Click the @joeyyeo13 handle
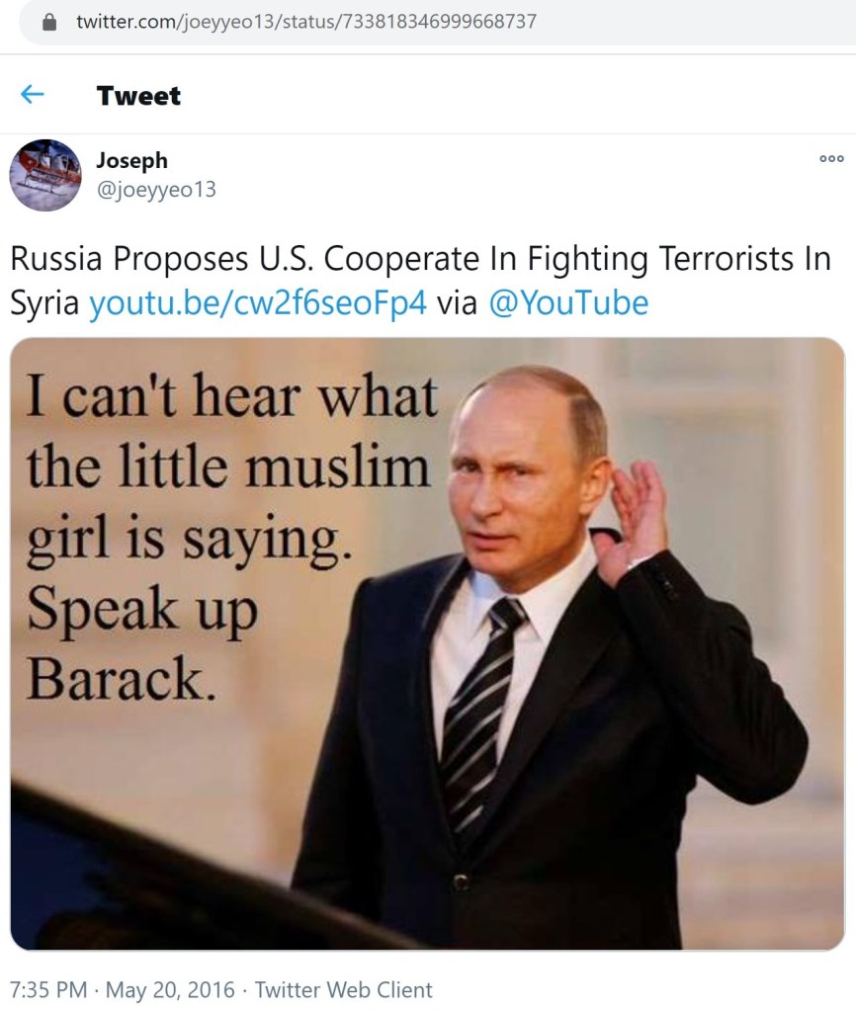 156,190
